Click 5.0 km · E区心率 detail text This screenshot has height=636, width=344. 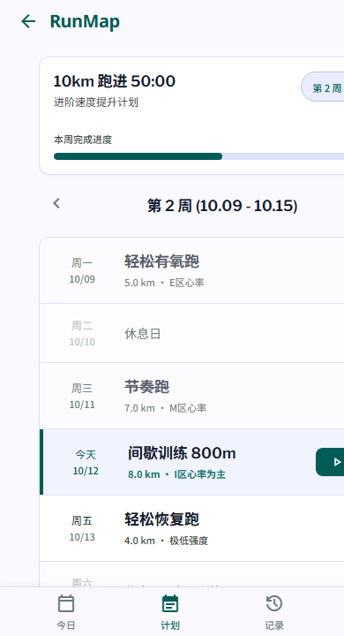click(164, 283)
